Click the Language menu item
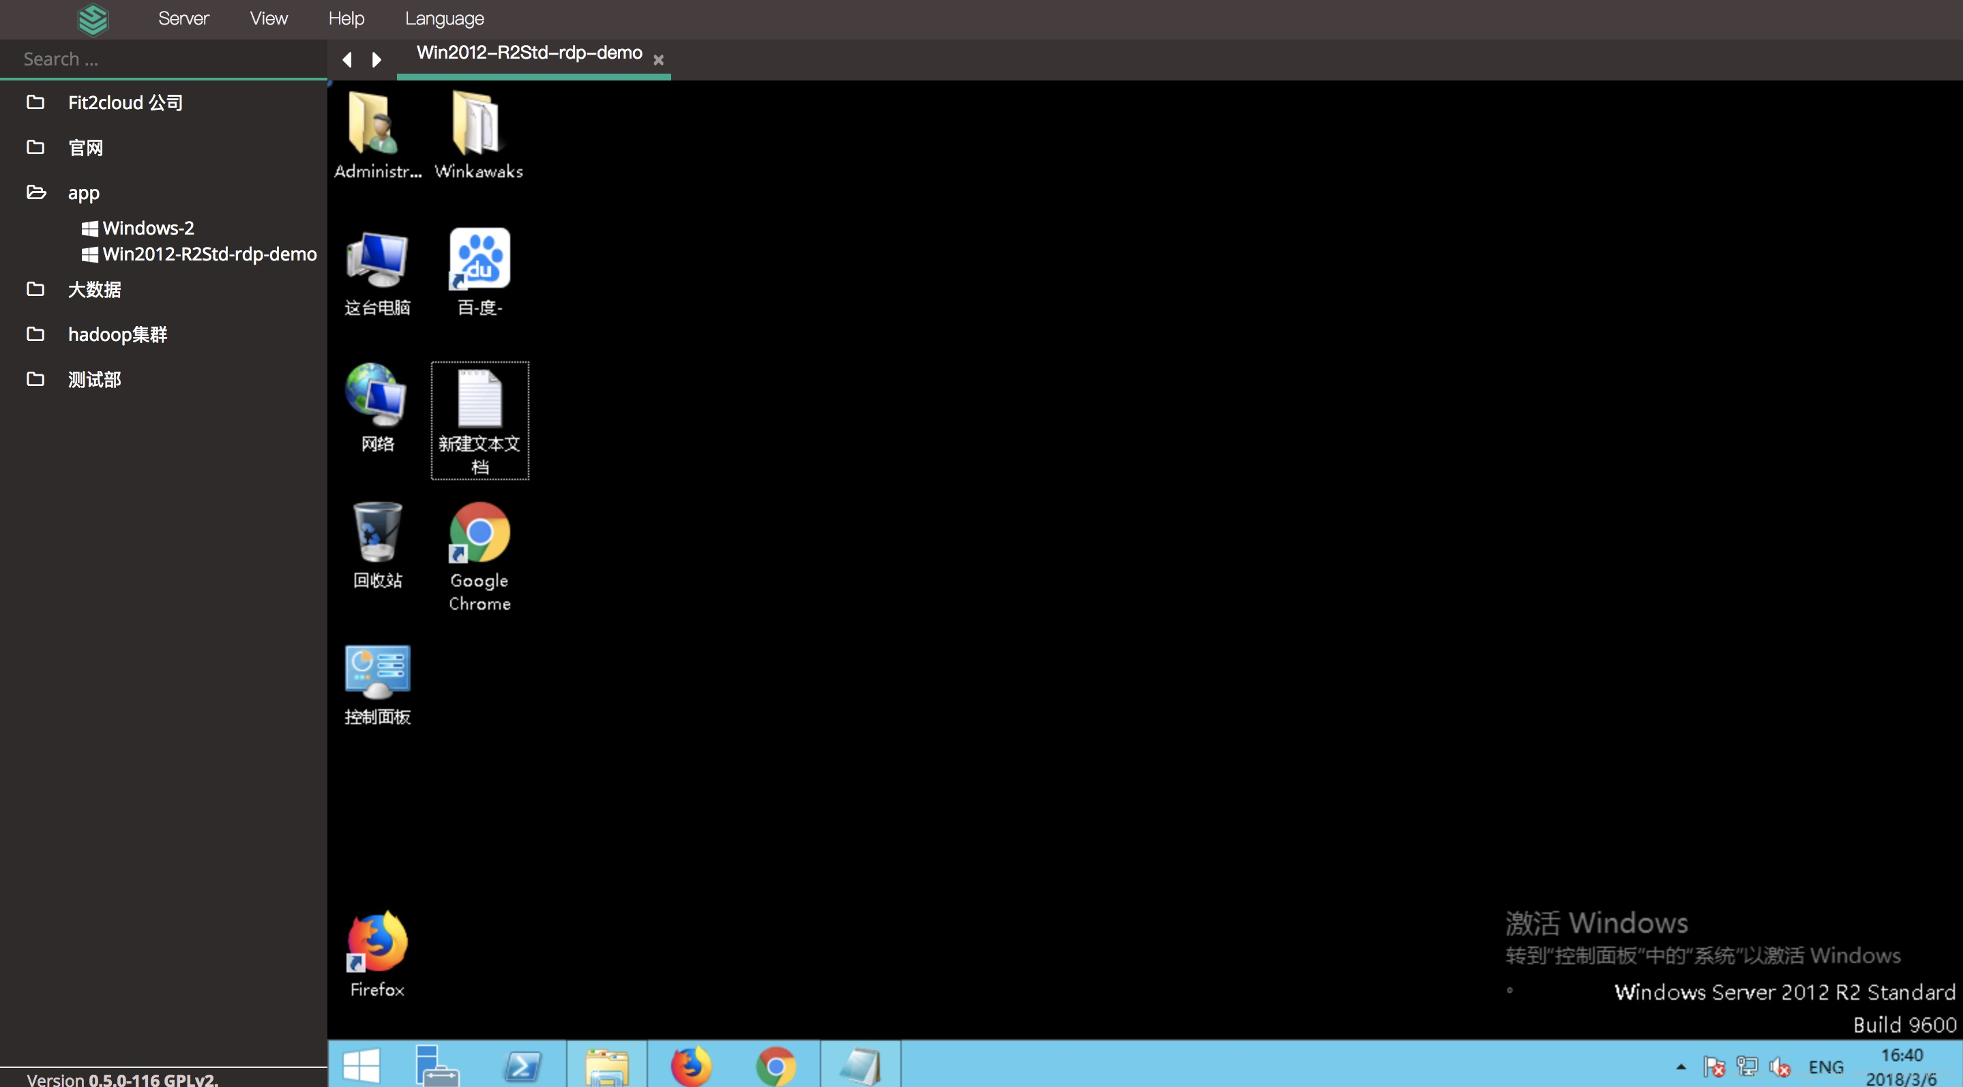The width and height of the screenshot is (1963, 1087). [445, 18]
